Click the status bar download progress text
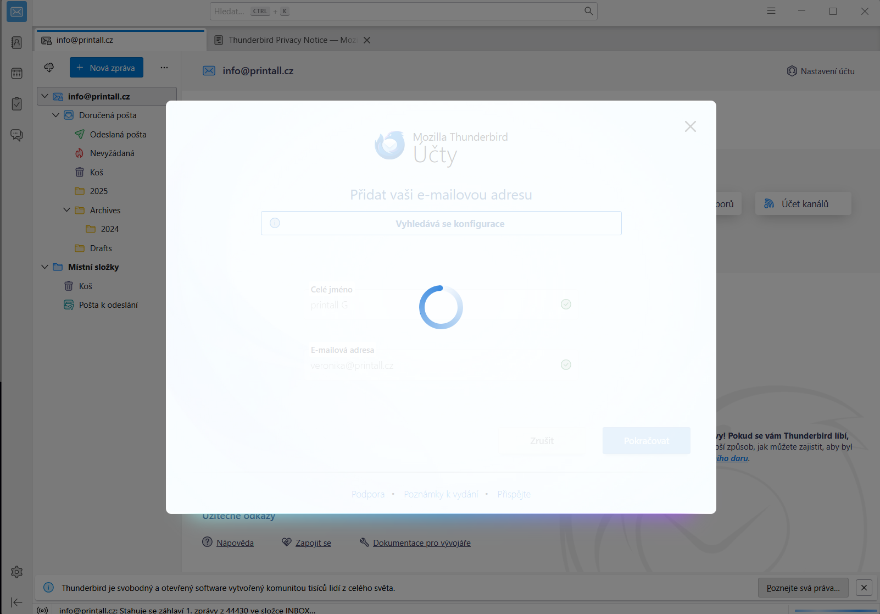The width and height of the screenshot is (880, 614). (187, 610)
